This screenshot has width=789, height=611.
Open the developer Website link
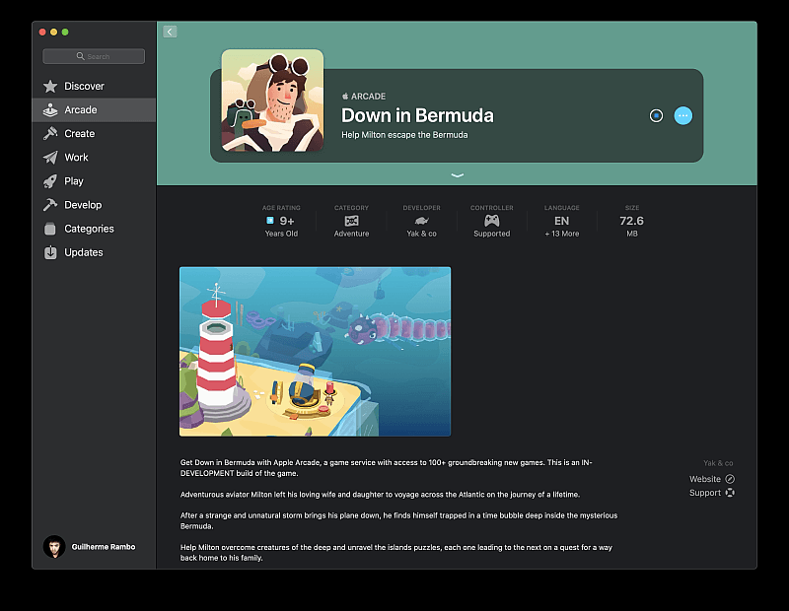(x=711, y=479)
